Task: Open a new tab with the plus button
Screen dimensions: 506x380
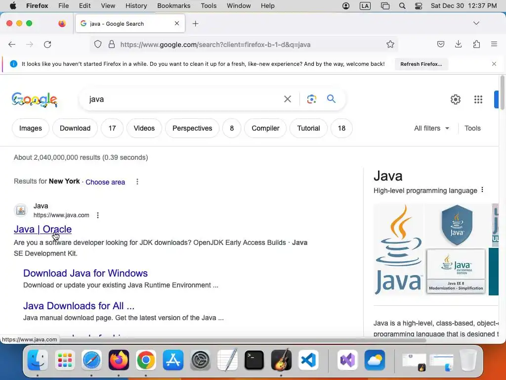Action: point(195,24)
